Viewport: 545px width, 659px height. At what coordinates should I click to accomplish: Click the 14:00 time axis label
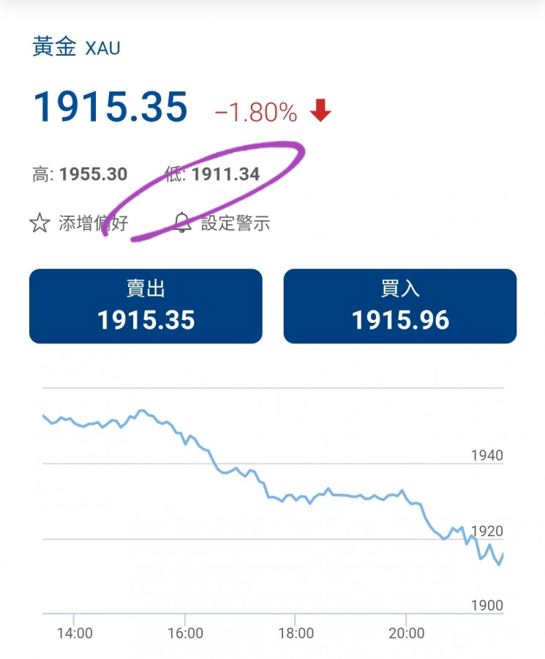point(75,633)
